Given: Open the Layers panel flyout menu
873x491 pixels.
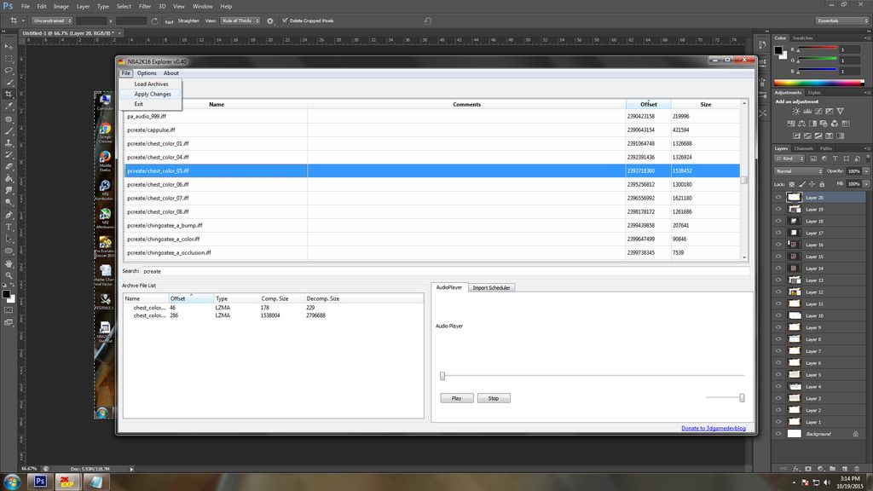Looking at the screenshot, I should click(867, 148).
